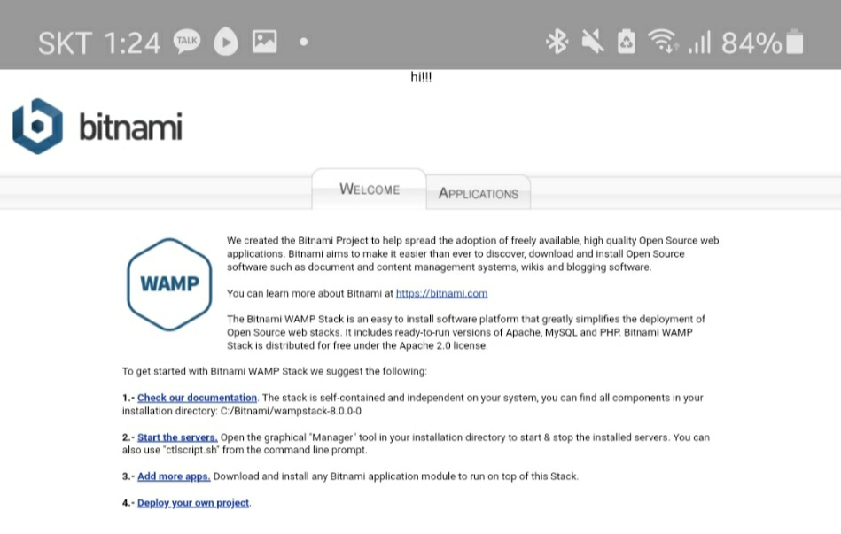Tap the Wi-Fi signal status icon
Viewport: 841px width, 534px height.
point(663,42)
